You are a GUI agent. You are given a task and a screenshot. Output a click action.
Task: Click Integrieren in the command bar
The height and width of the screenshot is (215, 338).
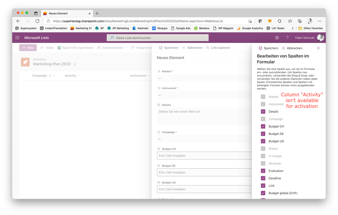141,48
